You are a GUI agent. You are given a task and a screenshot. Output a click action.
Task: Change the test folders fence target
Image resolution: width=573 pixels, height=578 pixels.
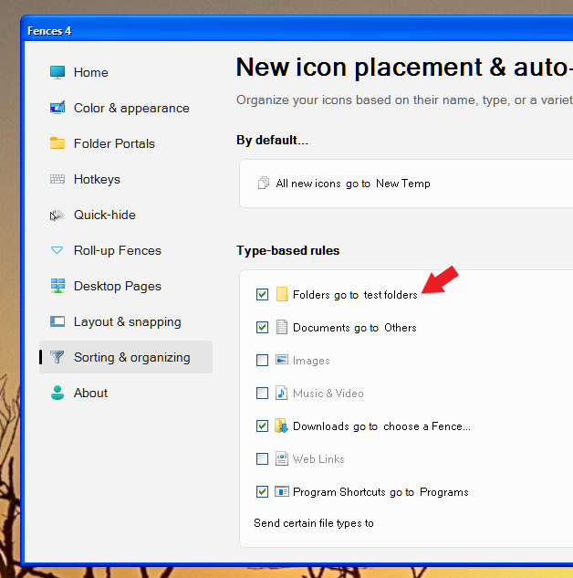(x=391, y=295)
